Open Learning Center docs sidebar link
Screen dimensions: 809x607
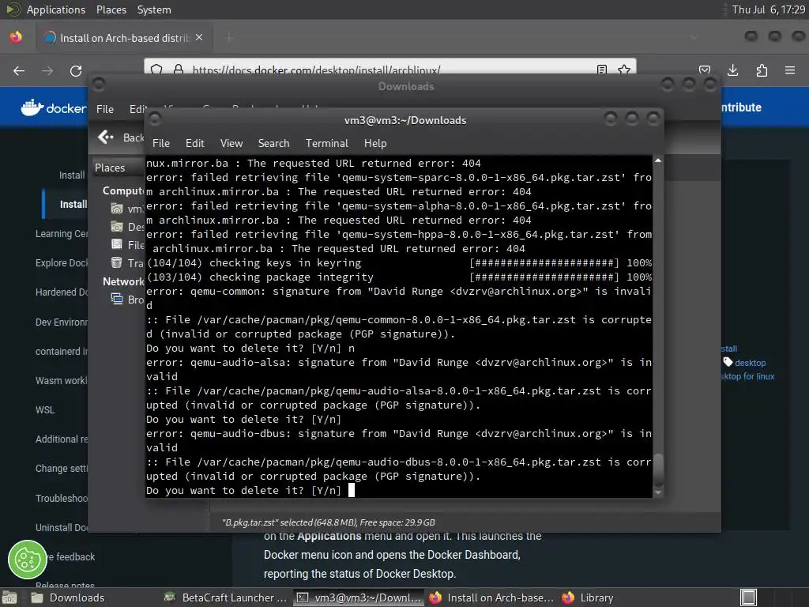pyautogui.click(x=62, y=234)
